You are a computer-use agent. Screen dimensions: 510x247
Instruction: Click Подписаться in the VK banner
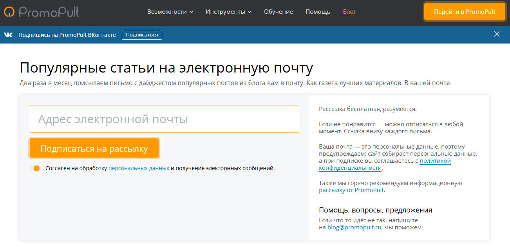point(142,35)
